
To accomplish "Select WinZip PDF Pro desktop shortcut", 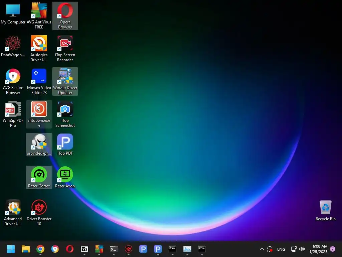I will point(13,114).
